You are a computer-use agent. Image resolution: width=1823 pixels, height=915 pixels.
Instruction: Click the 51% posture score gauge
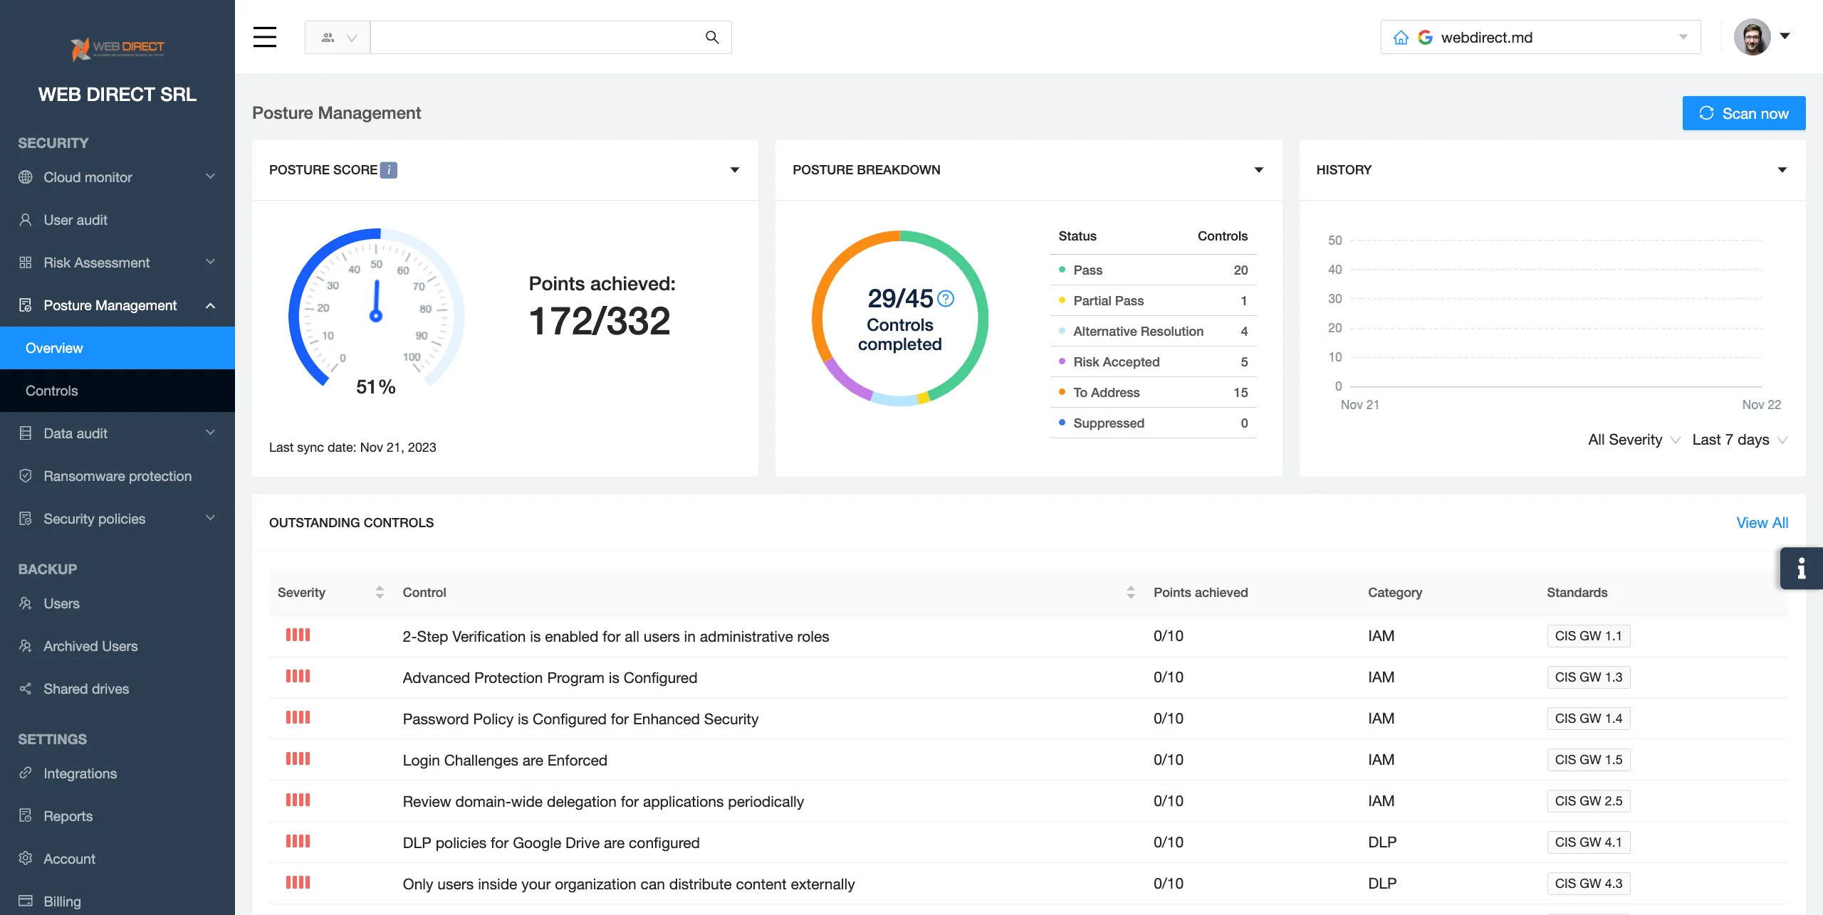(x=375, y=317)
